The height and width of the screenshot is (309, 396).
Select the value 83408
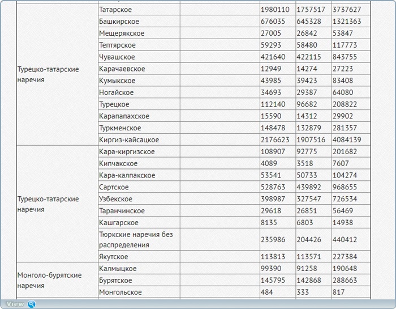point(343,81)
